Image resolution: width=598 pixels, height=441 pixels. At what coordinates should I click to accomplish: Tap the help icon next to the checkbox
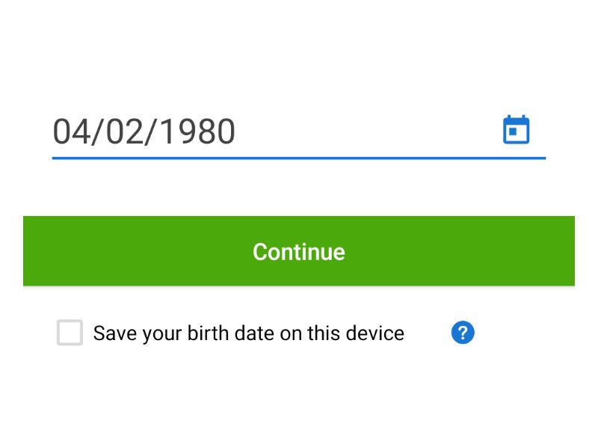tap(463, 333)
